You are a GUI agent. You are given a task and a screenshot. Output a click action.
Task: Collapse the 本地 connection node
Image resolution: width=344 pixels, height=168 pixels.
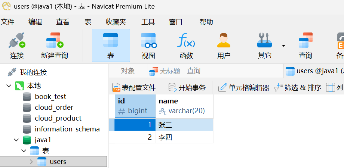(9, 85)
